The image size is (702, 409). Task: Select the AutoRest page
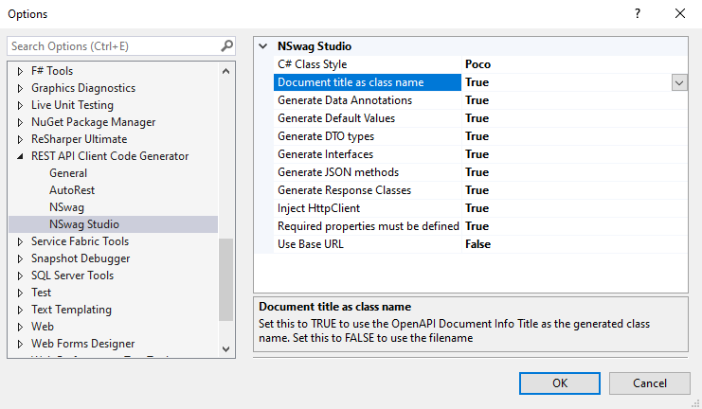tap(72, 190)
